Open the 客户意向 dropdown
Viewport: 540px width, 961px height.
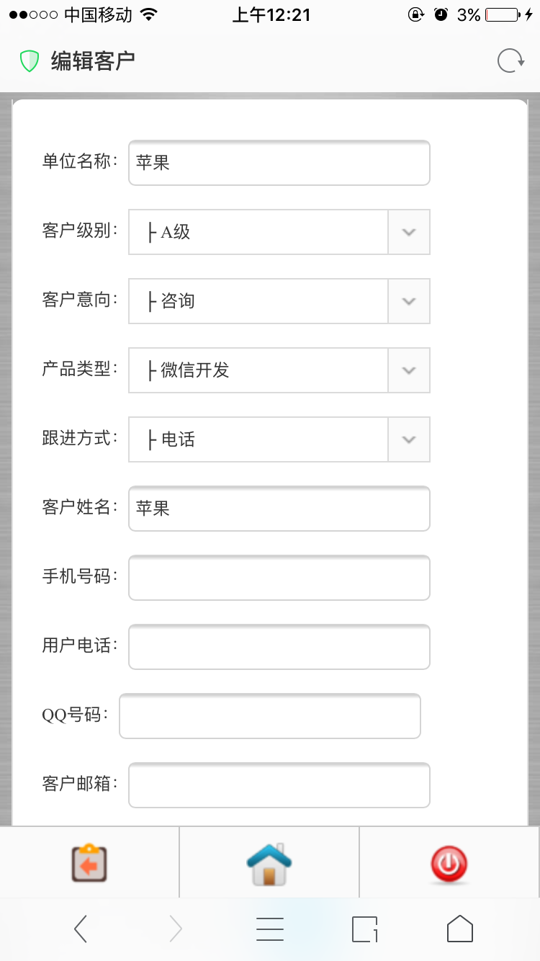(x=279, y=301)
